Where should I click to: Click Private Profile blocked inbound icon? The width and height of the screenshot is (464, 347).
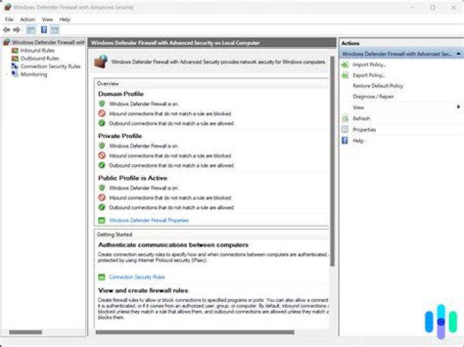point(102,155)
